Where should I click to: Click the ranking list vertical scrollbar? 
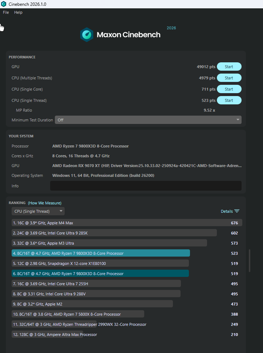point(249,261)
